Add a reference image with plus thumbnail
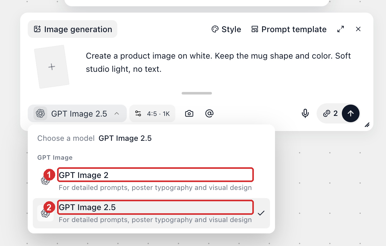The width and height of the screenshot is (386, 246). click(52, 67)
